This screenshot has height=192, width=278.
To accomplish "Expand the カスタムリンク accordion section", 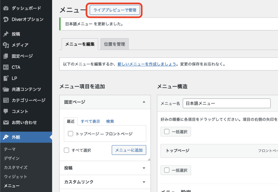I will tap(144, 182).
